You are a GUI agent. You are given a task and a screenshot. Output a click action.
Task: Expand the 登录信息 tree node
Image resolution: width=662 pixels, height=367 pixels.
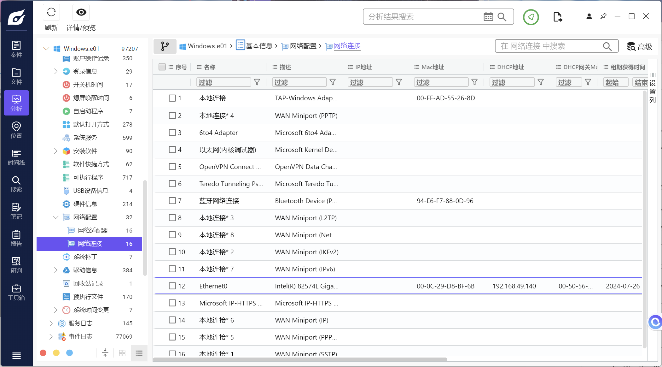56,71
